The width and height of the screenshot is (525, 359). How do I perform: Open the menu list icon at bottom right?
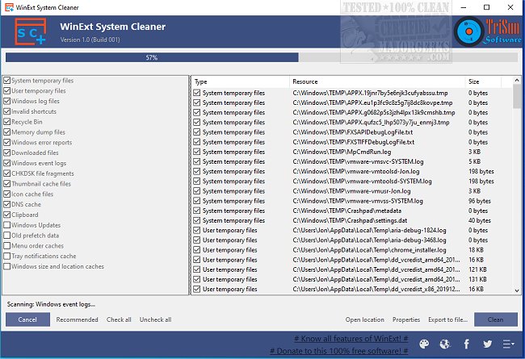click(x=508, y=344)
